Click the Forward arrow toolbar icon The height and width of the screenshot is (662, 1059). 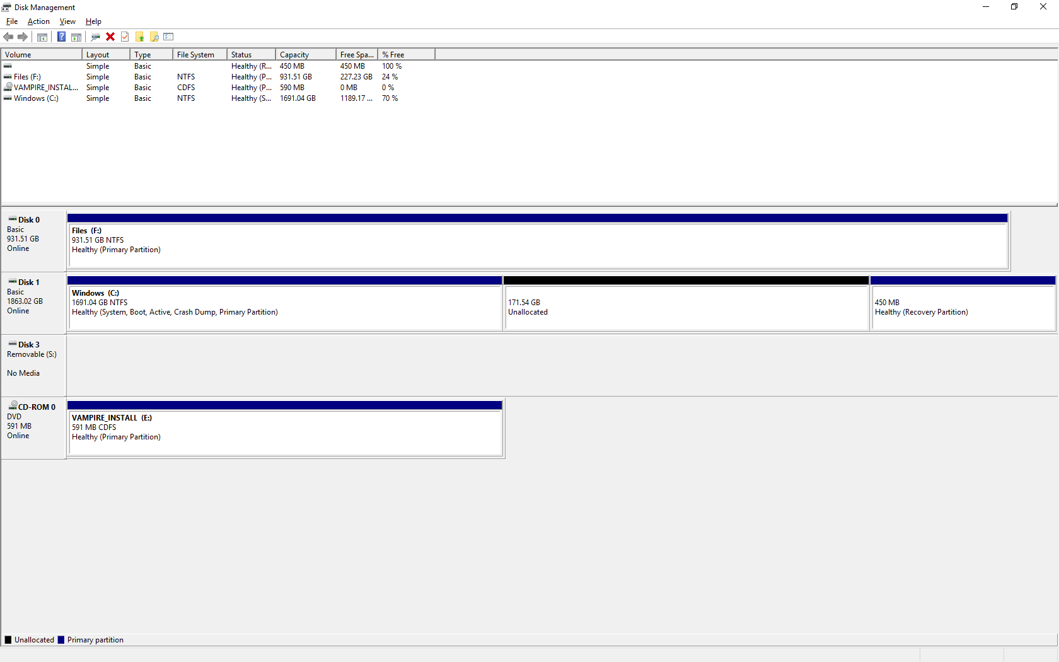click(23, 37)
